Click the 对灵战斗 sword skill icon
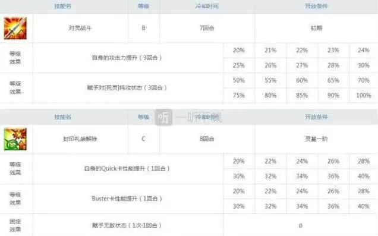378x236 pixels. coord(15,28)
